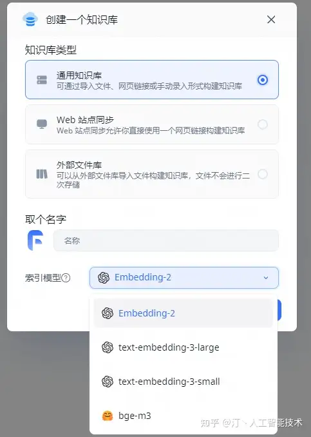This screenshot has width=311, height=437.
Task: Choose Embedding-2 from the model list
Action: [184, 313]
